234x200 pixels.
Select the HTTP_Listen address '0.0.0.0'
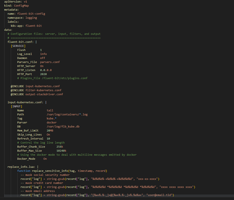46,70
